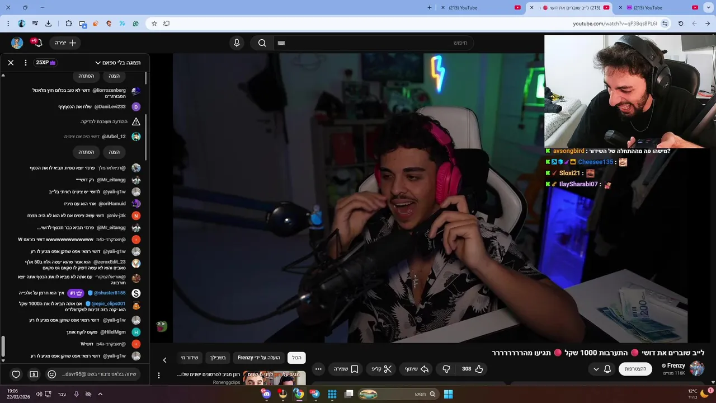Select the שידור חי chip
This screenshot has width=716, height=403.
[190, 358]
